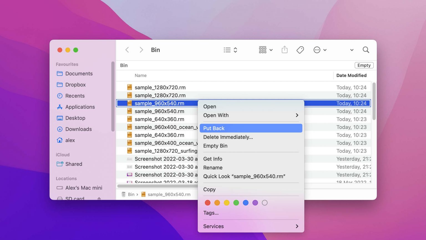The width and height of the screenshot is (426, 240).
Task: Eject the SD card in sidebar
Action: (x=99, y=198)
